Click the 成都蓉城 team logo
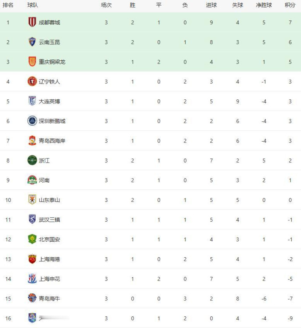The image size is (301, 328). click(x=32, y=22)
